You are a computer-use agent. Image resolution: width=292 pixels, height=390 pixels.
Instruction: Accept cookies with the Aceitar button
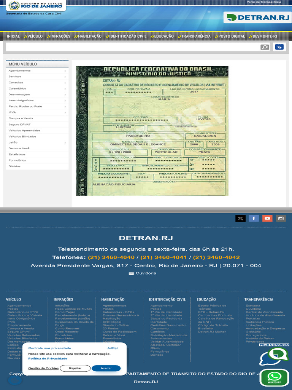106,368
